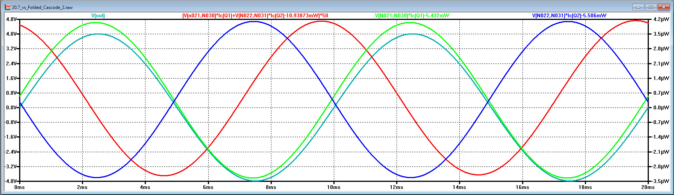Viewport: 674px width, 195px height.
Task: Click the blue Ic(Q2)-5.506mW trace label
Action: click(569, 15)
